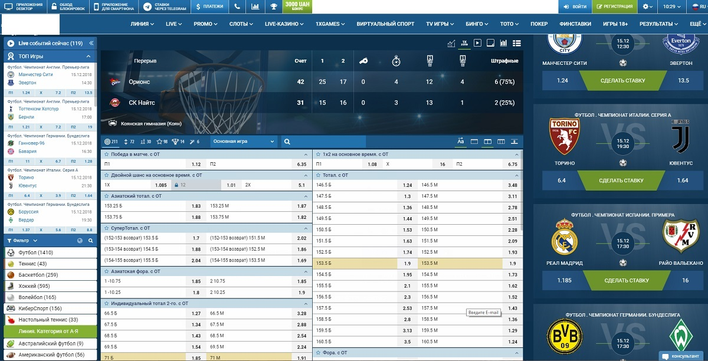Select П1 odds 1.12 in match winner
This screenshot has width=708, height=361.
153,165
